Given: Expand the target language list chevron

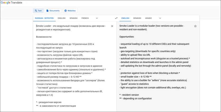Looking at the screenshot, I should (160, 18).
